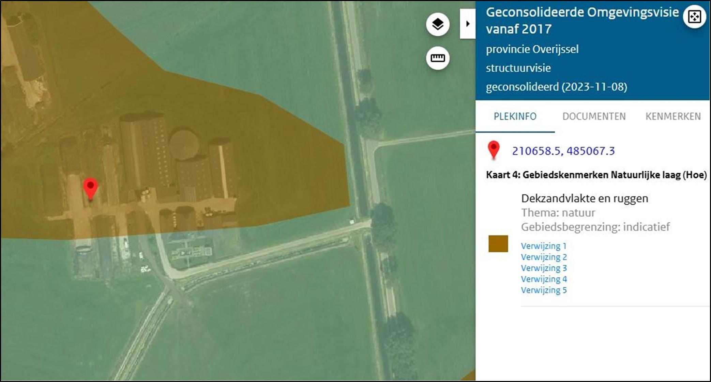The image size is (711, 382).
Task: Follow the Verwijzing 1 link
Action: (544, 246)
